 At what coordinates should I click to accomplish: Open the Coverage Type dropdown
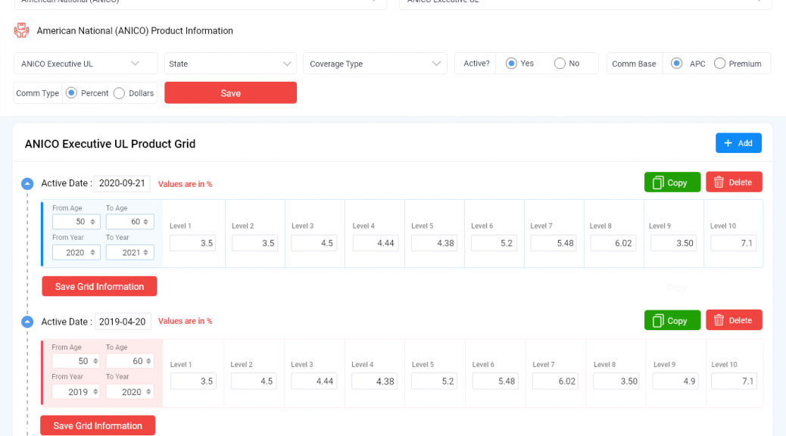point(376,64)
